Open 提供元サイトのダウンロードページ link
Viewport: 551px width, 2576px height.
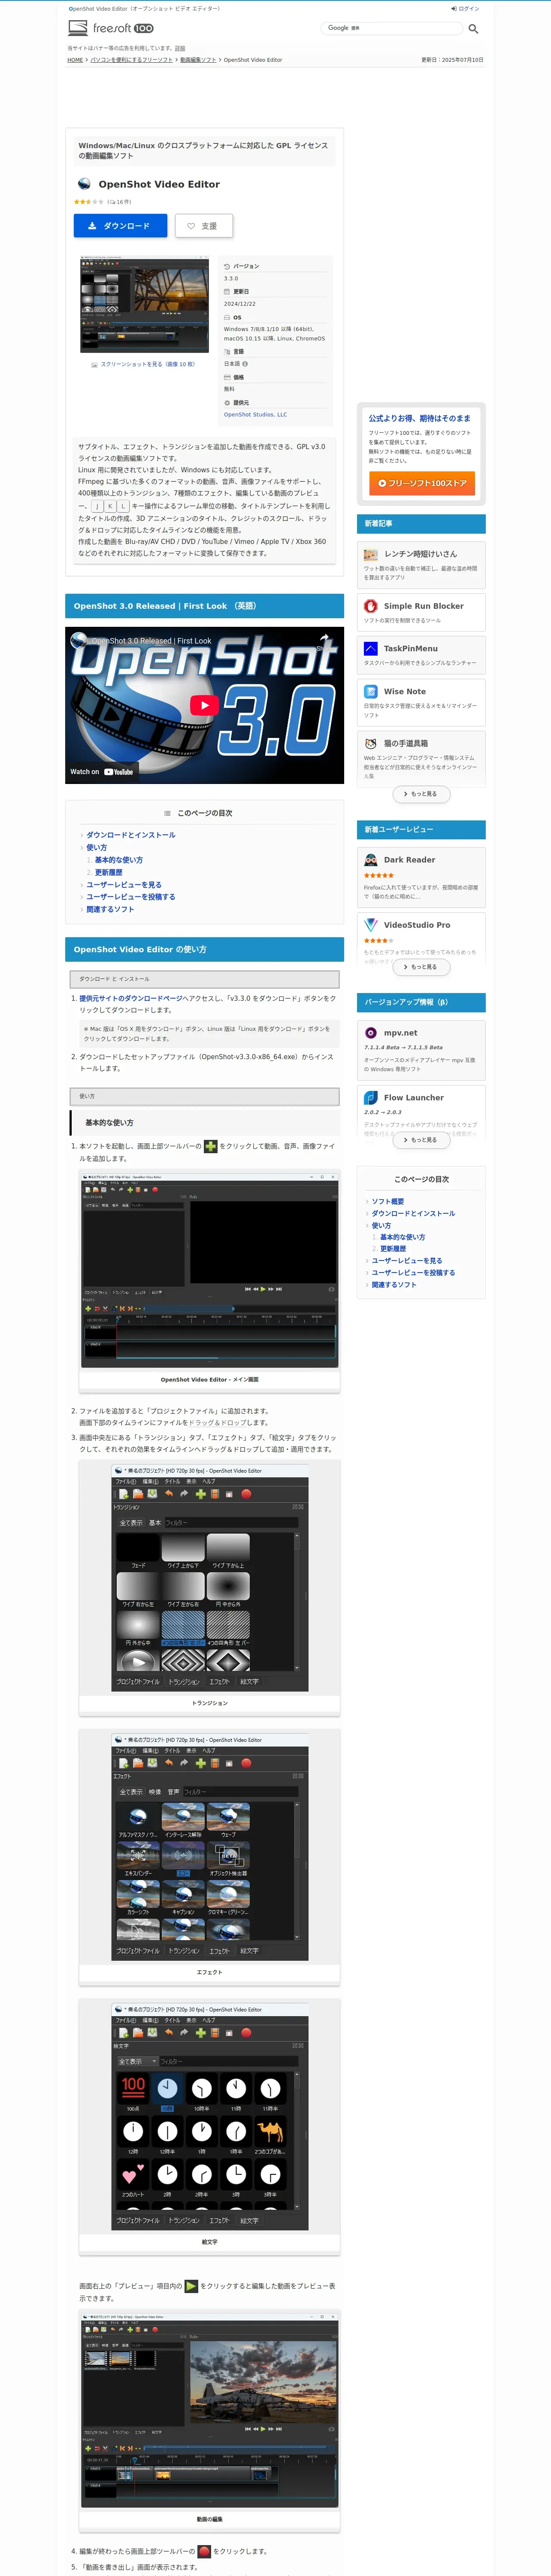(x=131, y=998)
